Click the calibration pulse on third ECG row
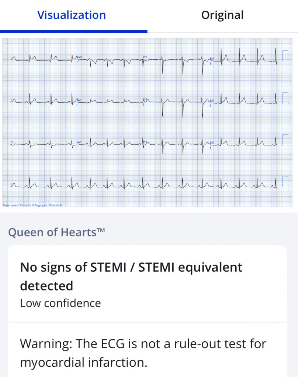298x377 pixels. coord(285,140)
